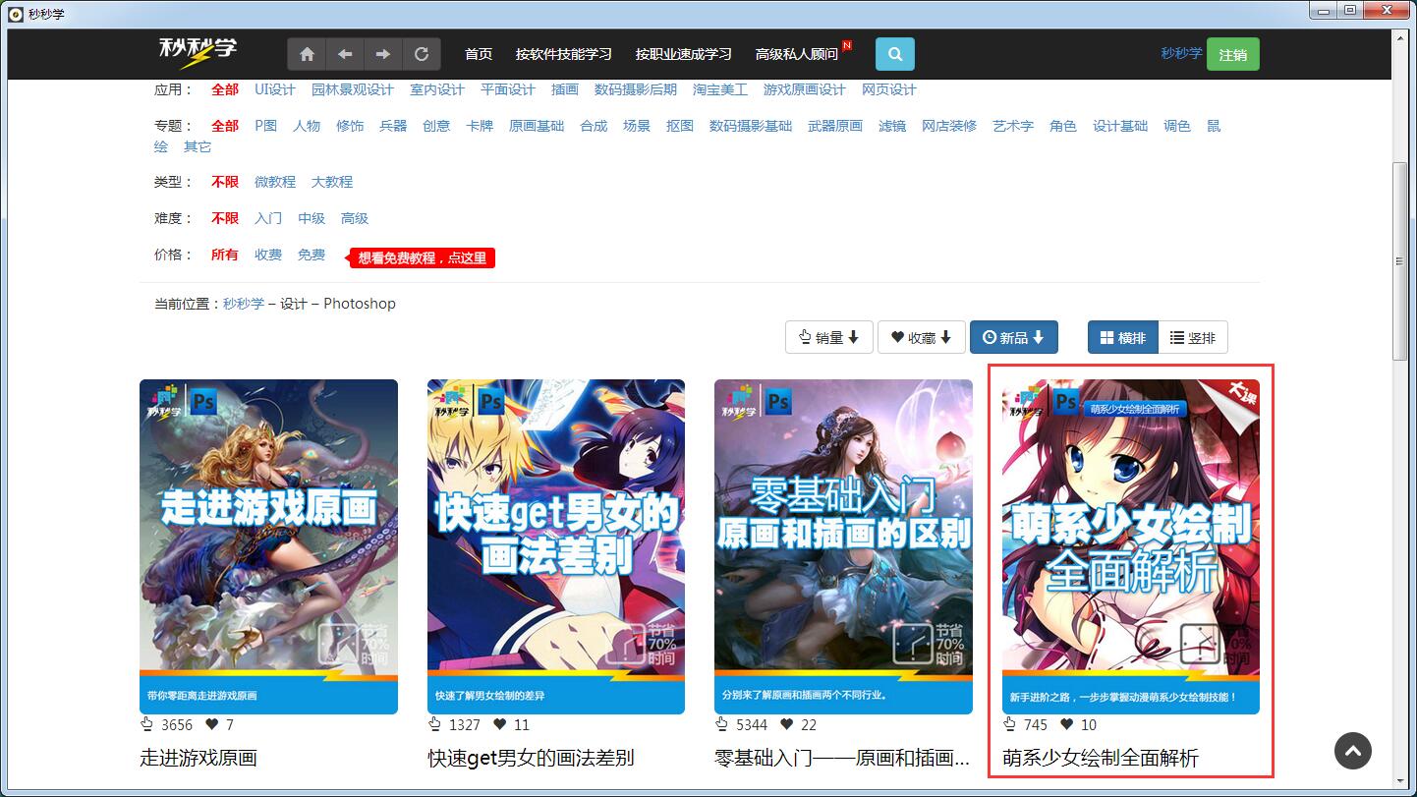Select 全部 in the 专题 filter row
The image size is (1417, 797).
pos(225,126)
